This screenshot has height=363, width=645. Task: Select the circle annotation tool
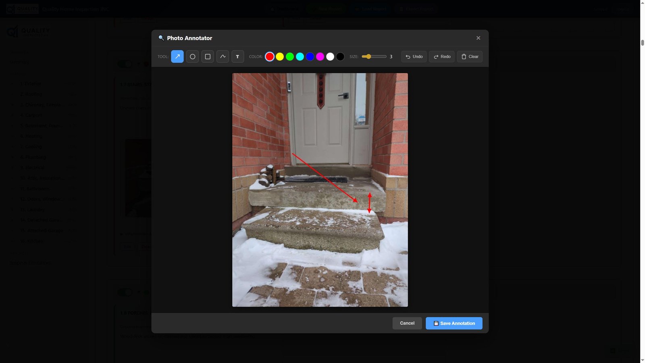point(192,56)
